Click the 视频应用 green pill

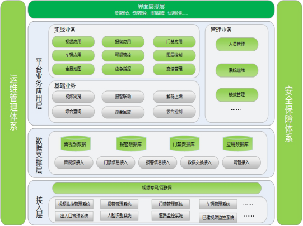(x=73, y=42)
